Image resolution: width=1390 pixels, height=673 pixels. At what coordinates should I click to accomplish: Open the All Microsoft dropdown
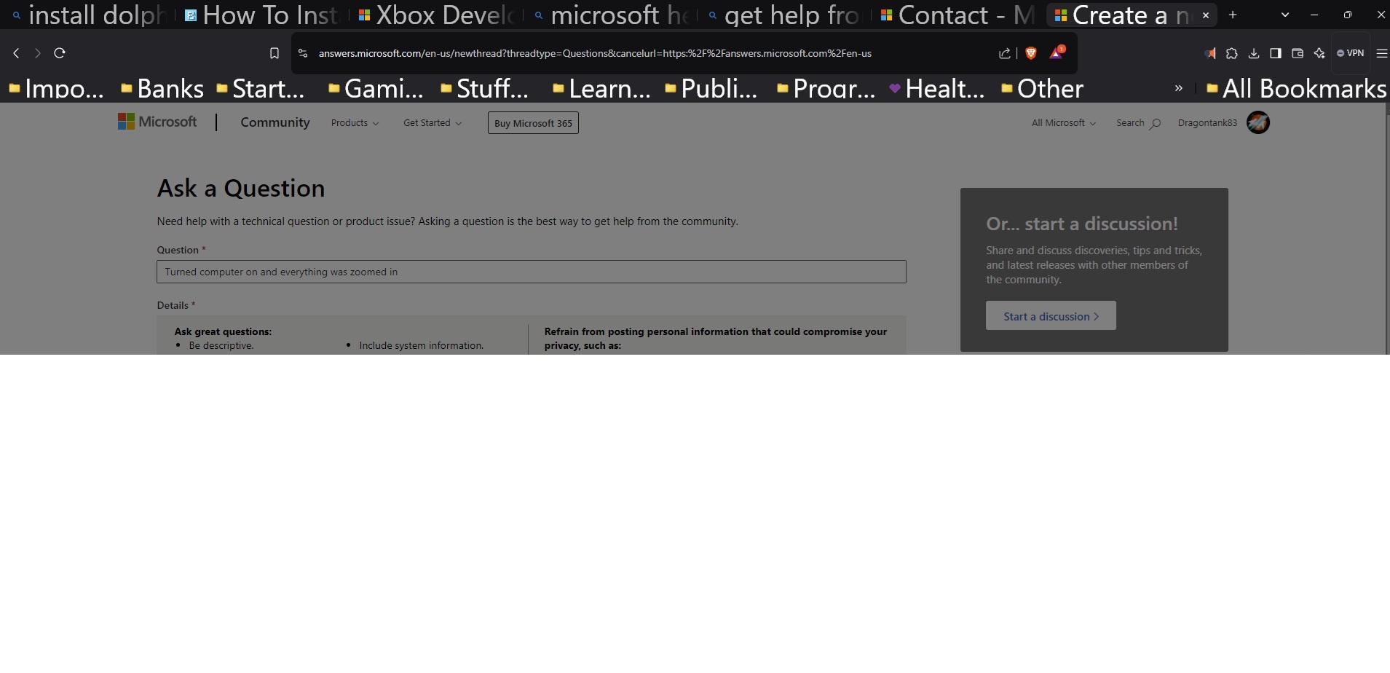click(1062, 122)
